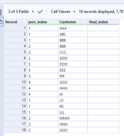This screenshot has width=124, height=136.
Task: Select record number 10 row header
Action: point(16,82)
